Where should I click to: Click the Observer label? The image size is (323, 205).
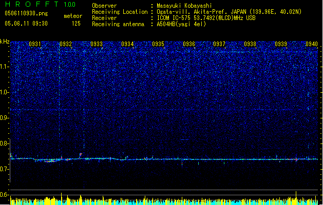click(104, 6)
